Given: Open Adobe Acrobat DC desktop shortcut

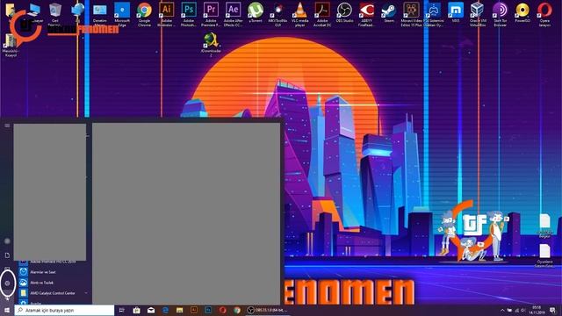Looking at the screenshot, I should (x=322, y=14).
